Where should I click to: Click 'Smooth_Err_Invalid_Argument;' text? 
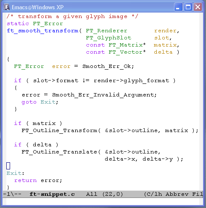coord(104,95)
